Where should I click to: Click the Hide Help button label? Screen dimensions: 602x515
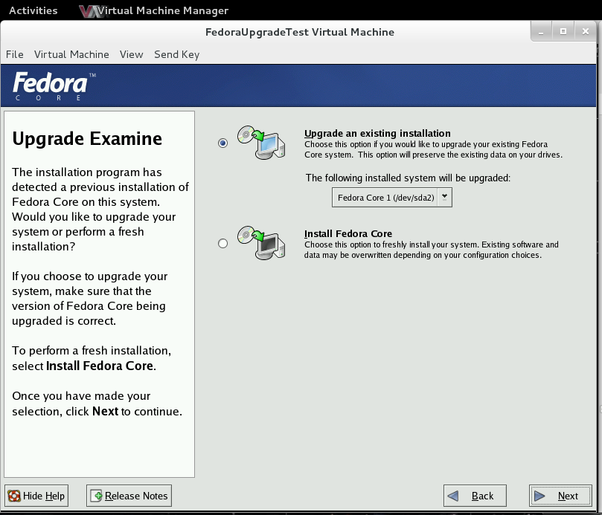(x=44, y=496)
